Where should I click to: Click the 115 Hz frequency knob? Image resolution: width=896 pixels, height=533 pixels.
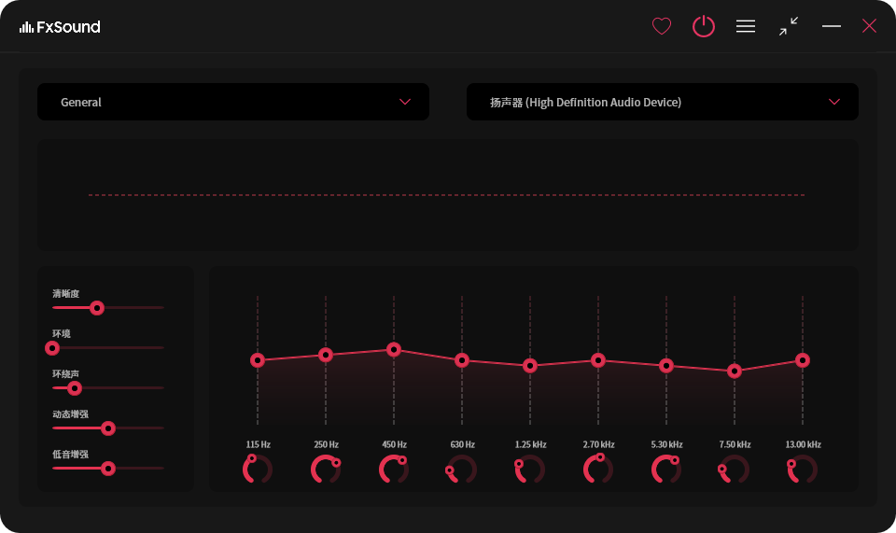[258, 469]
